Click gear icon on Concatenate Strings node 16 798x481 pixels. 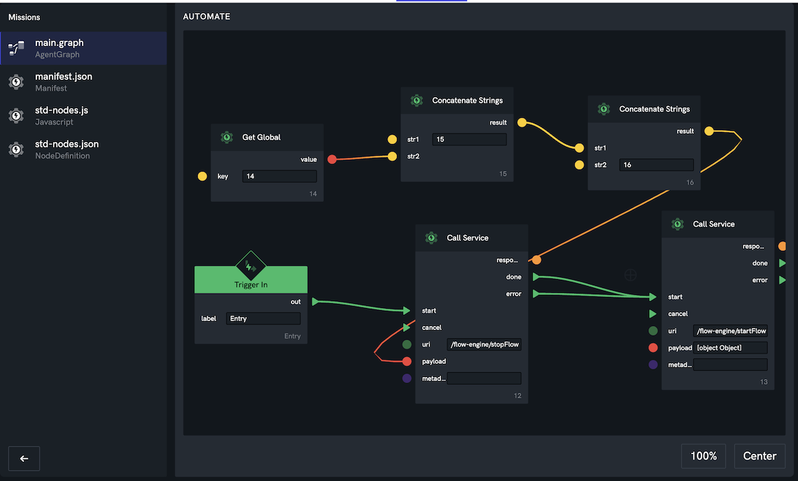[604, 109]
